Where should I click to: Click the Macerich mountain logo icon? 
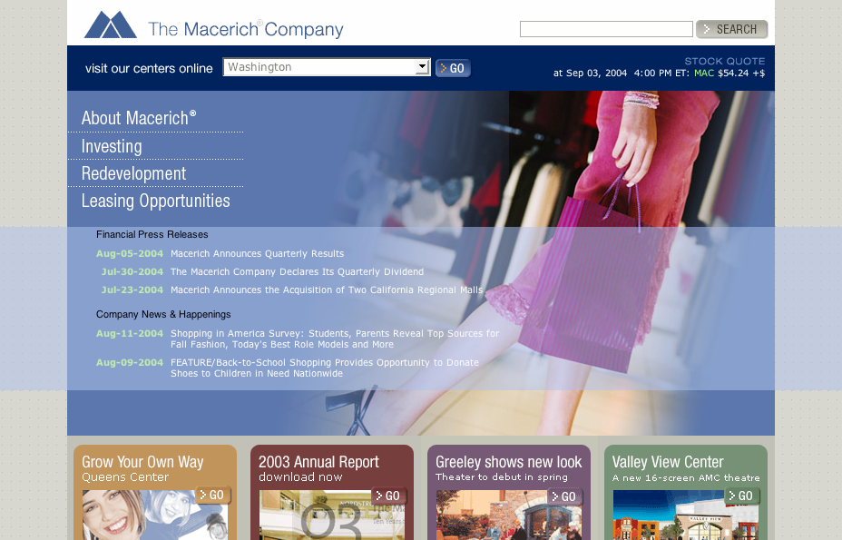coord(110,25)
